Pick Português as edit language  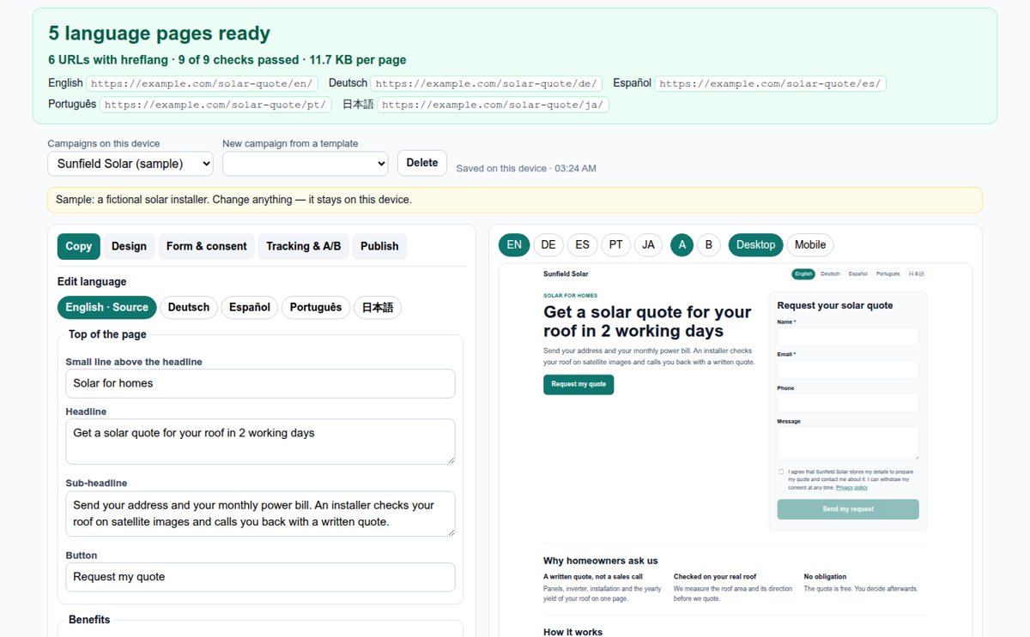click(316, 307)
